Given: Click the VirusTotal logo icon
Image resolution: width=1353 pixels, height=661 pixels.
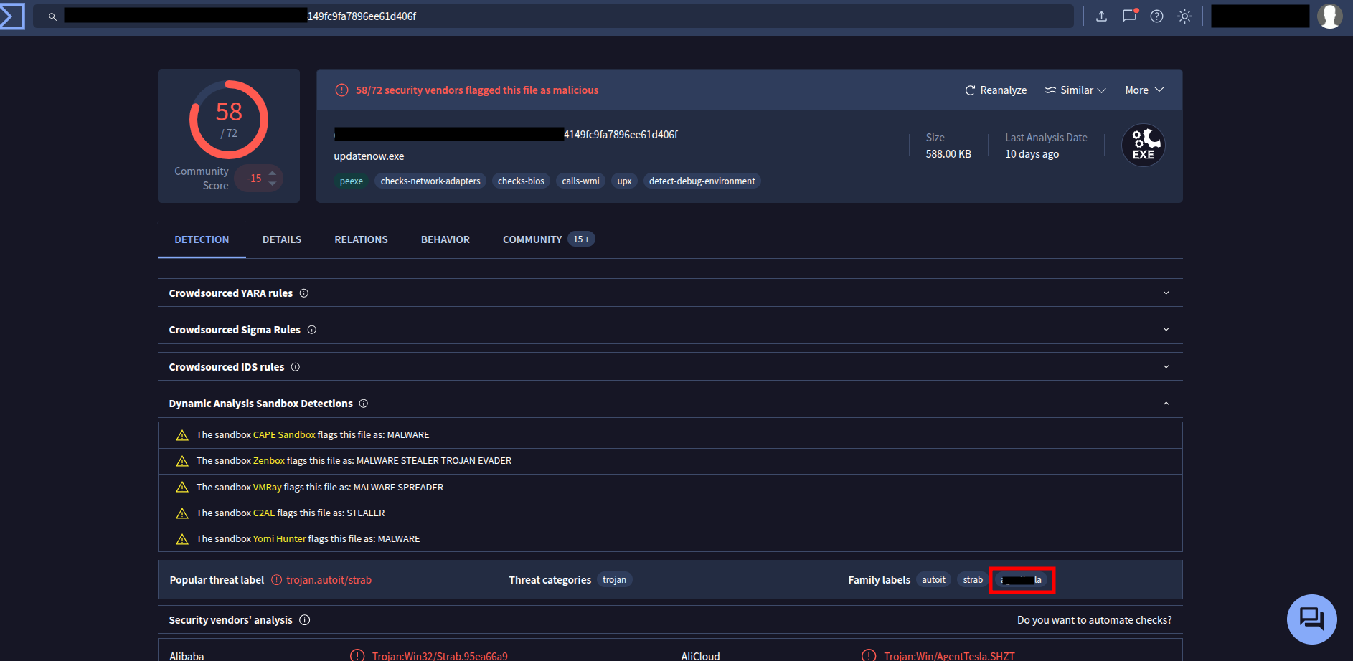Looking at the screenshot, I should point(12,16).
